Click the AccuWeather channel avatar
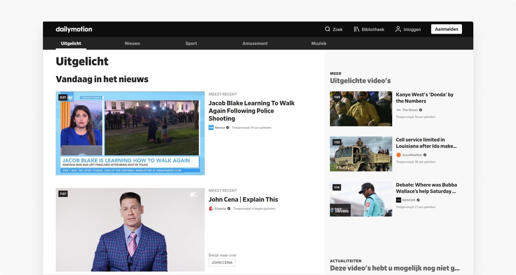Screen dimensions: 516x275 point(399,155)
